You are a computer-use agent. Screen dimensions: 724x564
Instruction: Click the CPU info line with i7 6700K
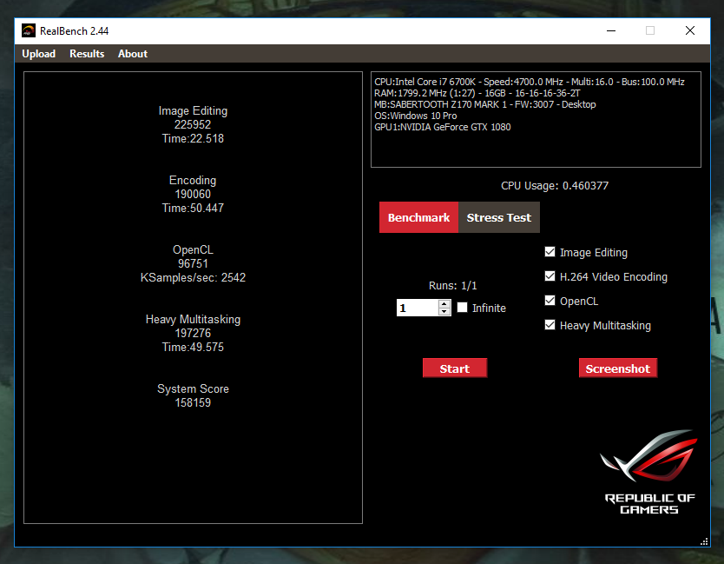point(530,82)
